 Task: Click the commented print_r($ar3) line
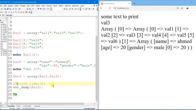click(29, 84)
